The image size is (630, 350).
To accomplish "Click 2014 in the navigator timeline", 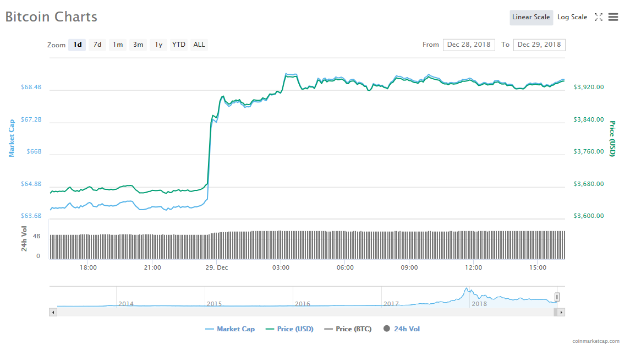I will (126, 304).
